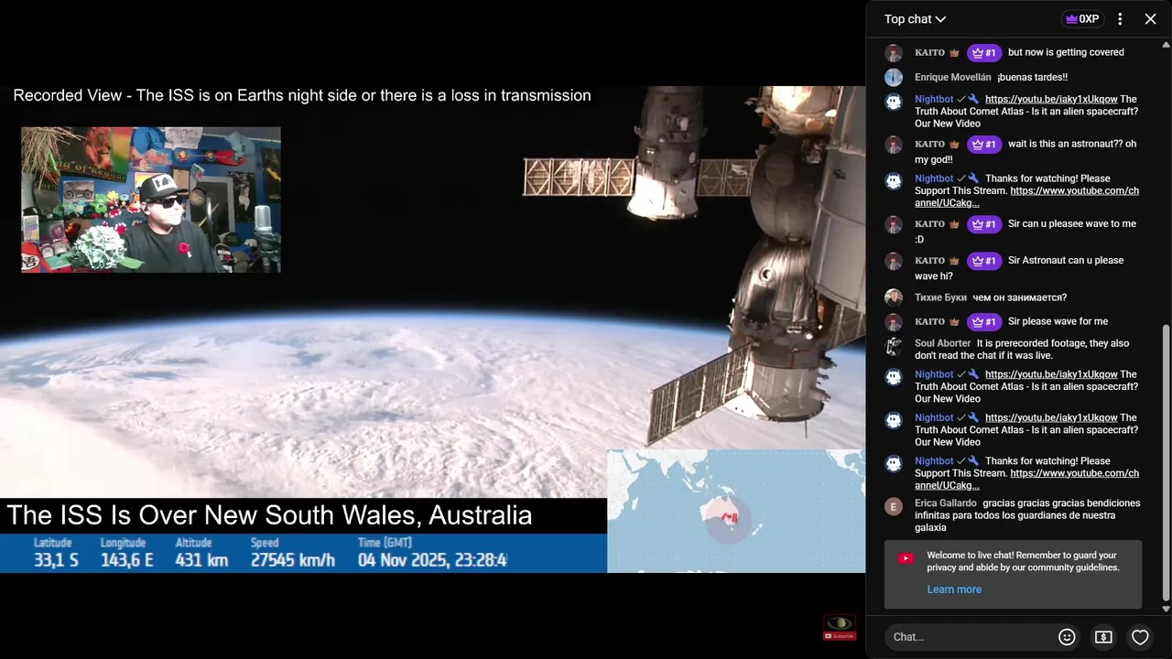Click Erica Gallardo's avatar
Viewport: 1172px width, 659px height.
pos(894,506)
